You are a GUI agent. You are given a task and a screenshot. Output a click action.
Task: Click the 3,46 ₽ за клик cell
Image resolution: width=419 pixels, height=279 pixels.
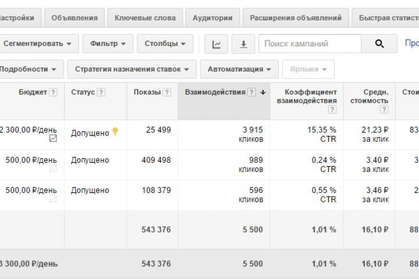(x=375, y=195)
